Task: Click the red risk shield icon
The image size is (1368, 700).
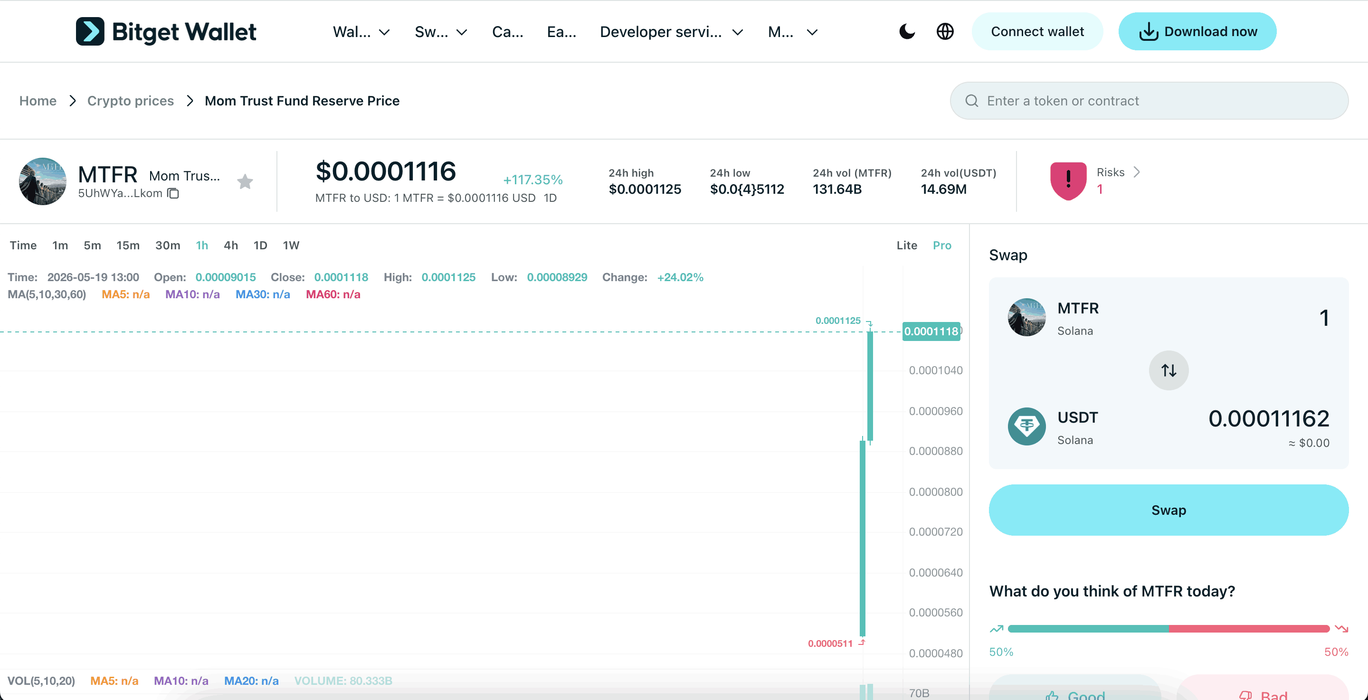Action: [1068, 181]
